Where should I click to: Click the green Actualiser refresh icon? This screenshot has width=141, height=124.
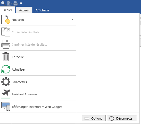pyautogui.click(x=6, y=69)
